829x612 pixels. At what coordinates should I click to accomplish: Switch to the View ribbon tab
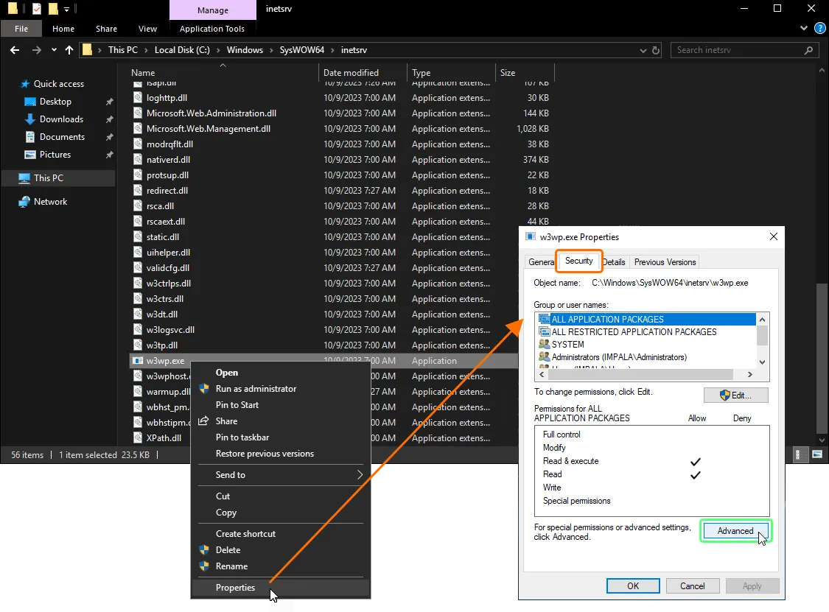pos(147,29)
